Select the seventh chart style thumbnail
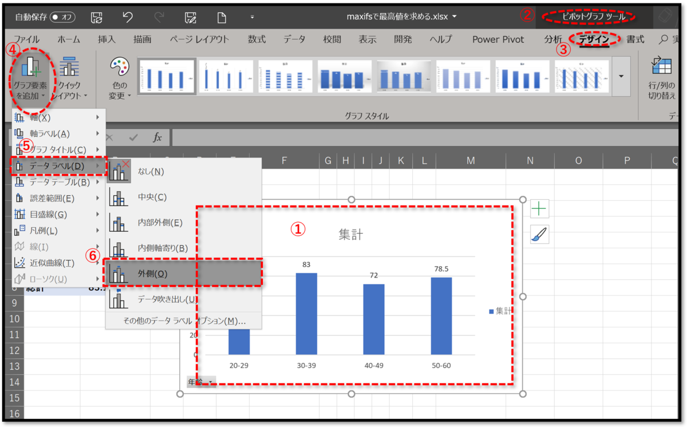The width and height of the screenshot is (687, 427). click(x=523, y=77)
